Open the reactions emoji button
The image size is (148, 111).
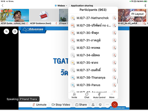[x=100, y=105]
